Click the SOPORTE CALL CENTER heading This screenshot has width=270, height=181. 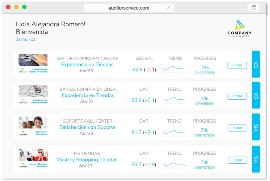[x=88, y=121]
